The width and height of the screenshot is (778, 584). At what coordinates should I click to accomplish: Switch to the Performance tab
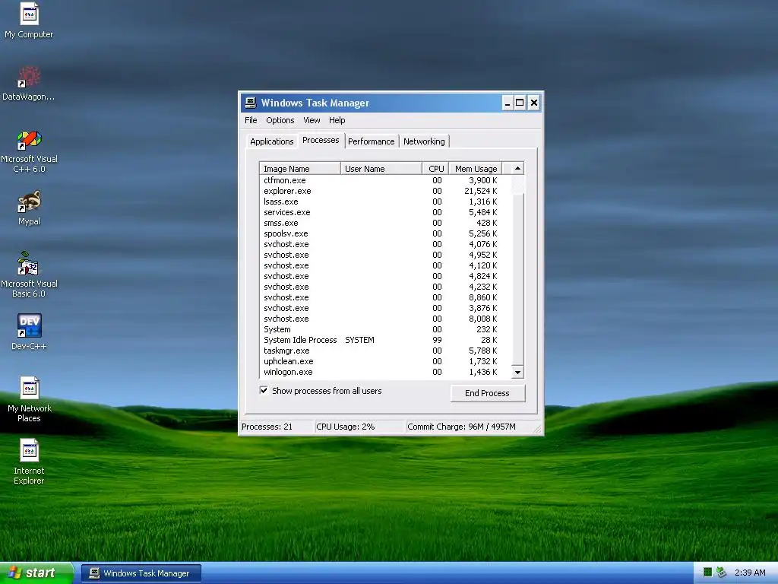click(371, 141)
